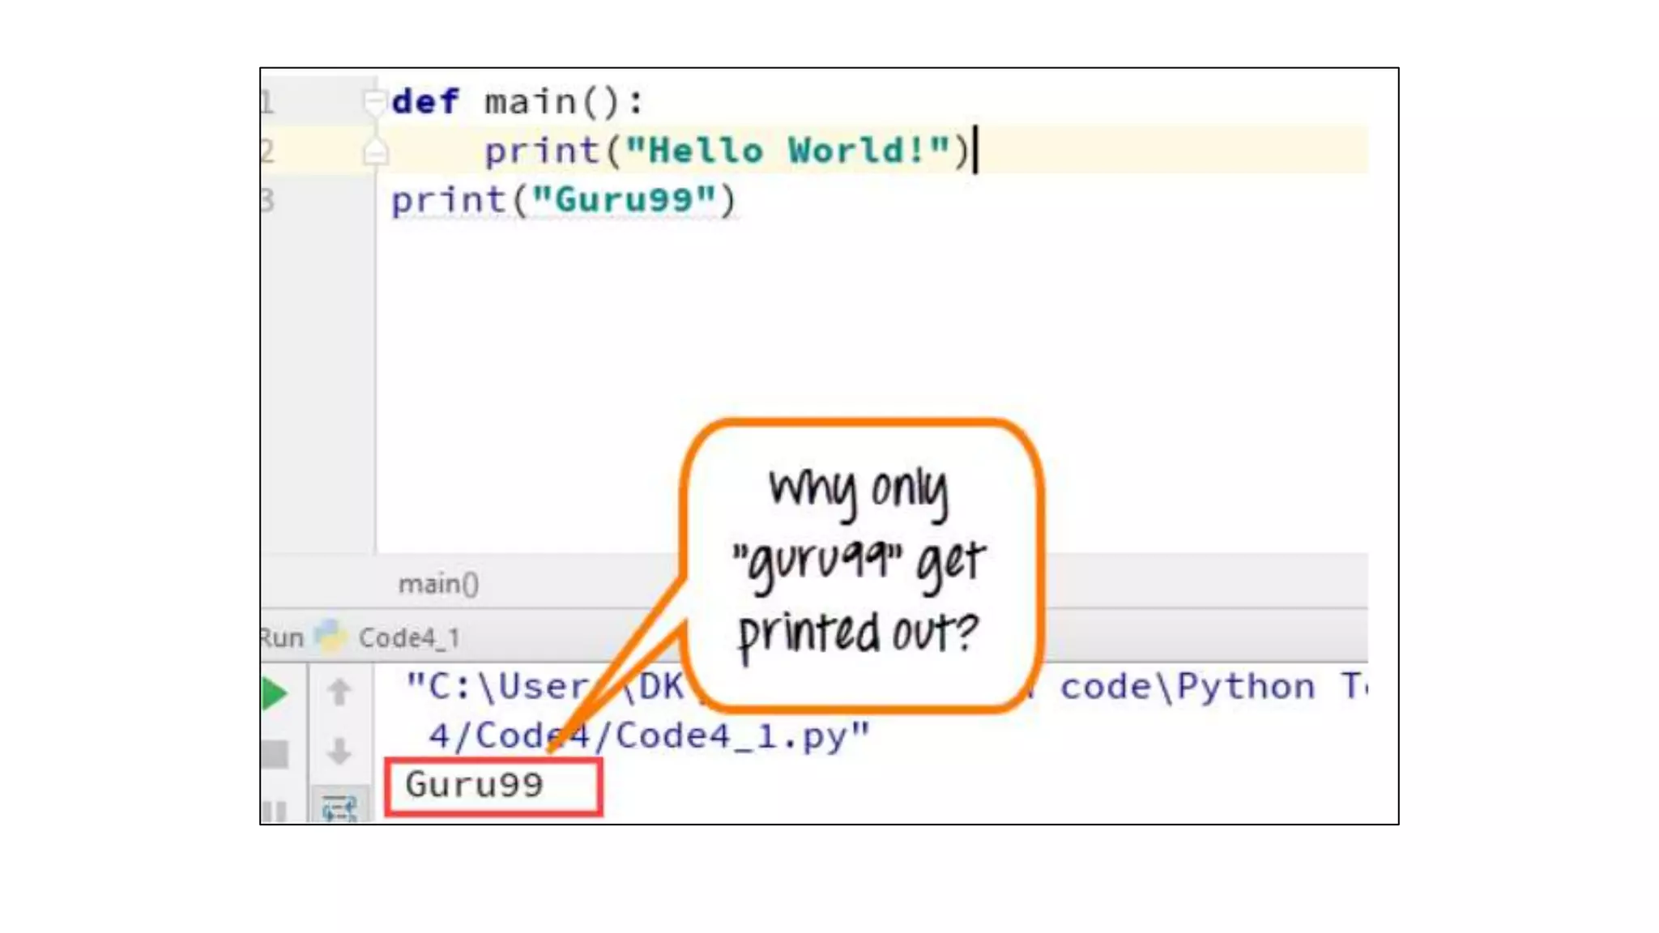Click the down arrow in run panel

click(339, 752)
